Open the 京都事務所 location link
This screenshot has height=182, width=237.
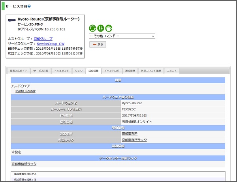(130, 134)
